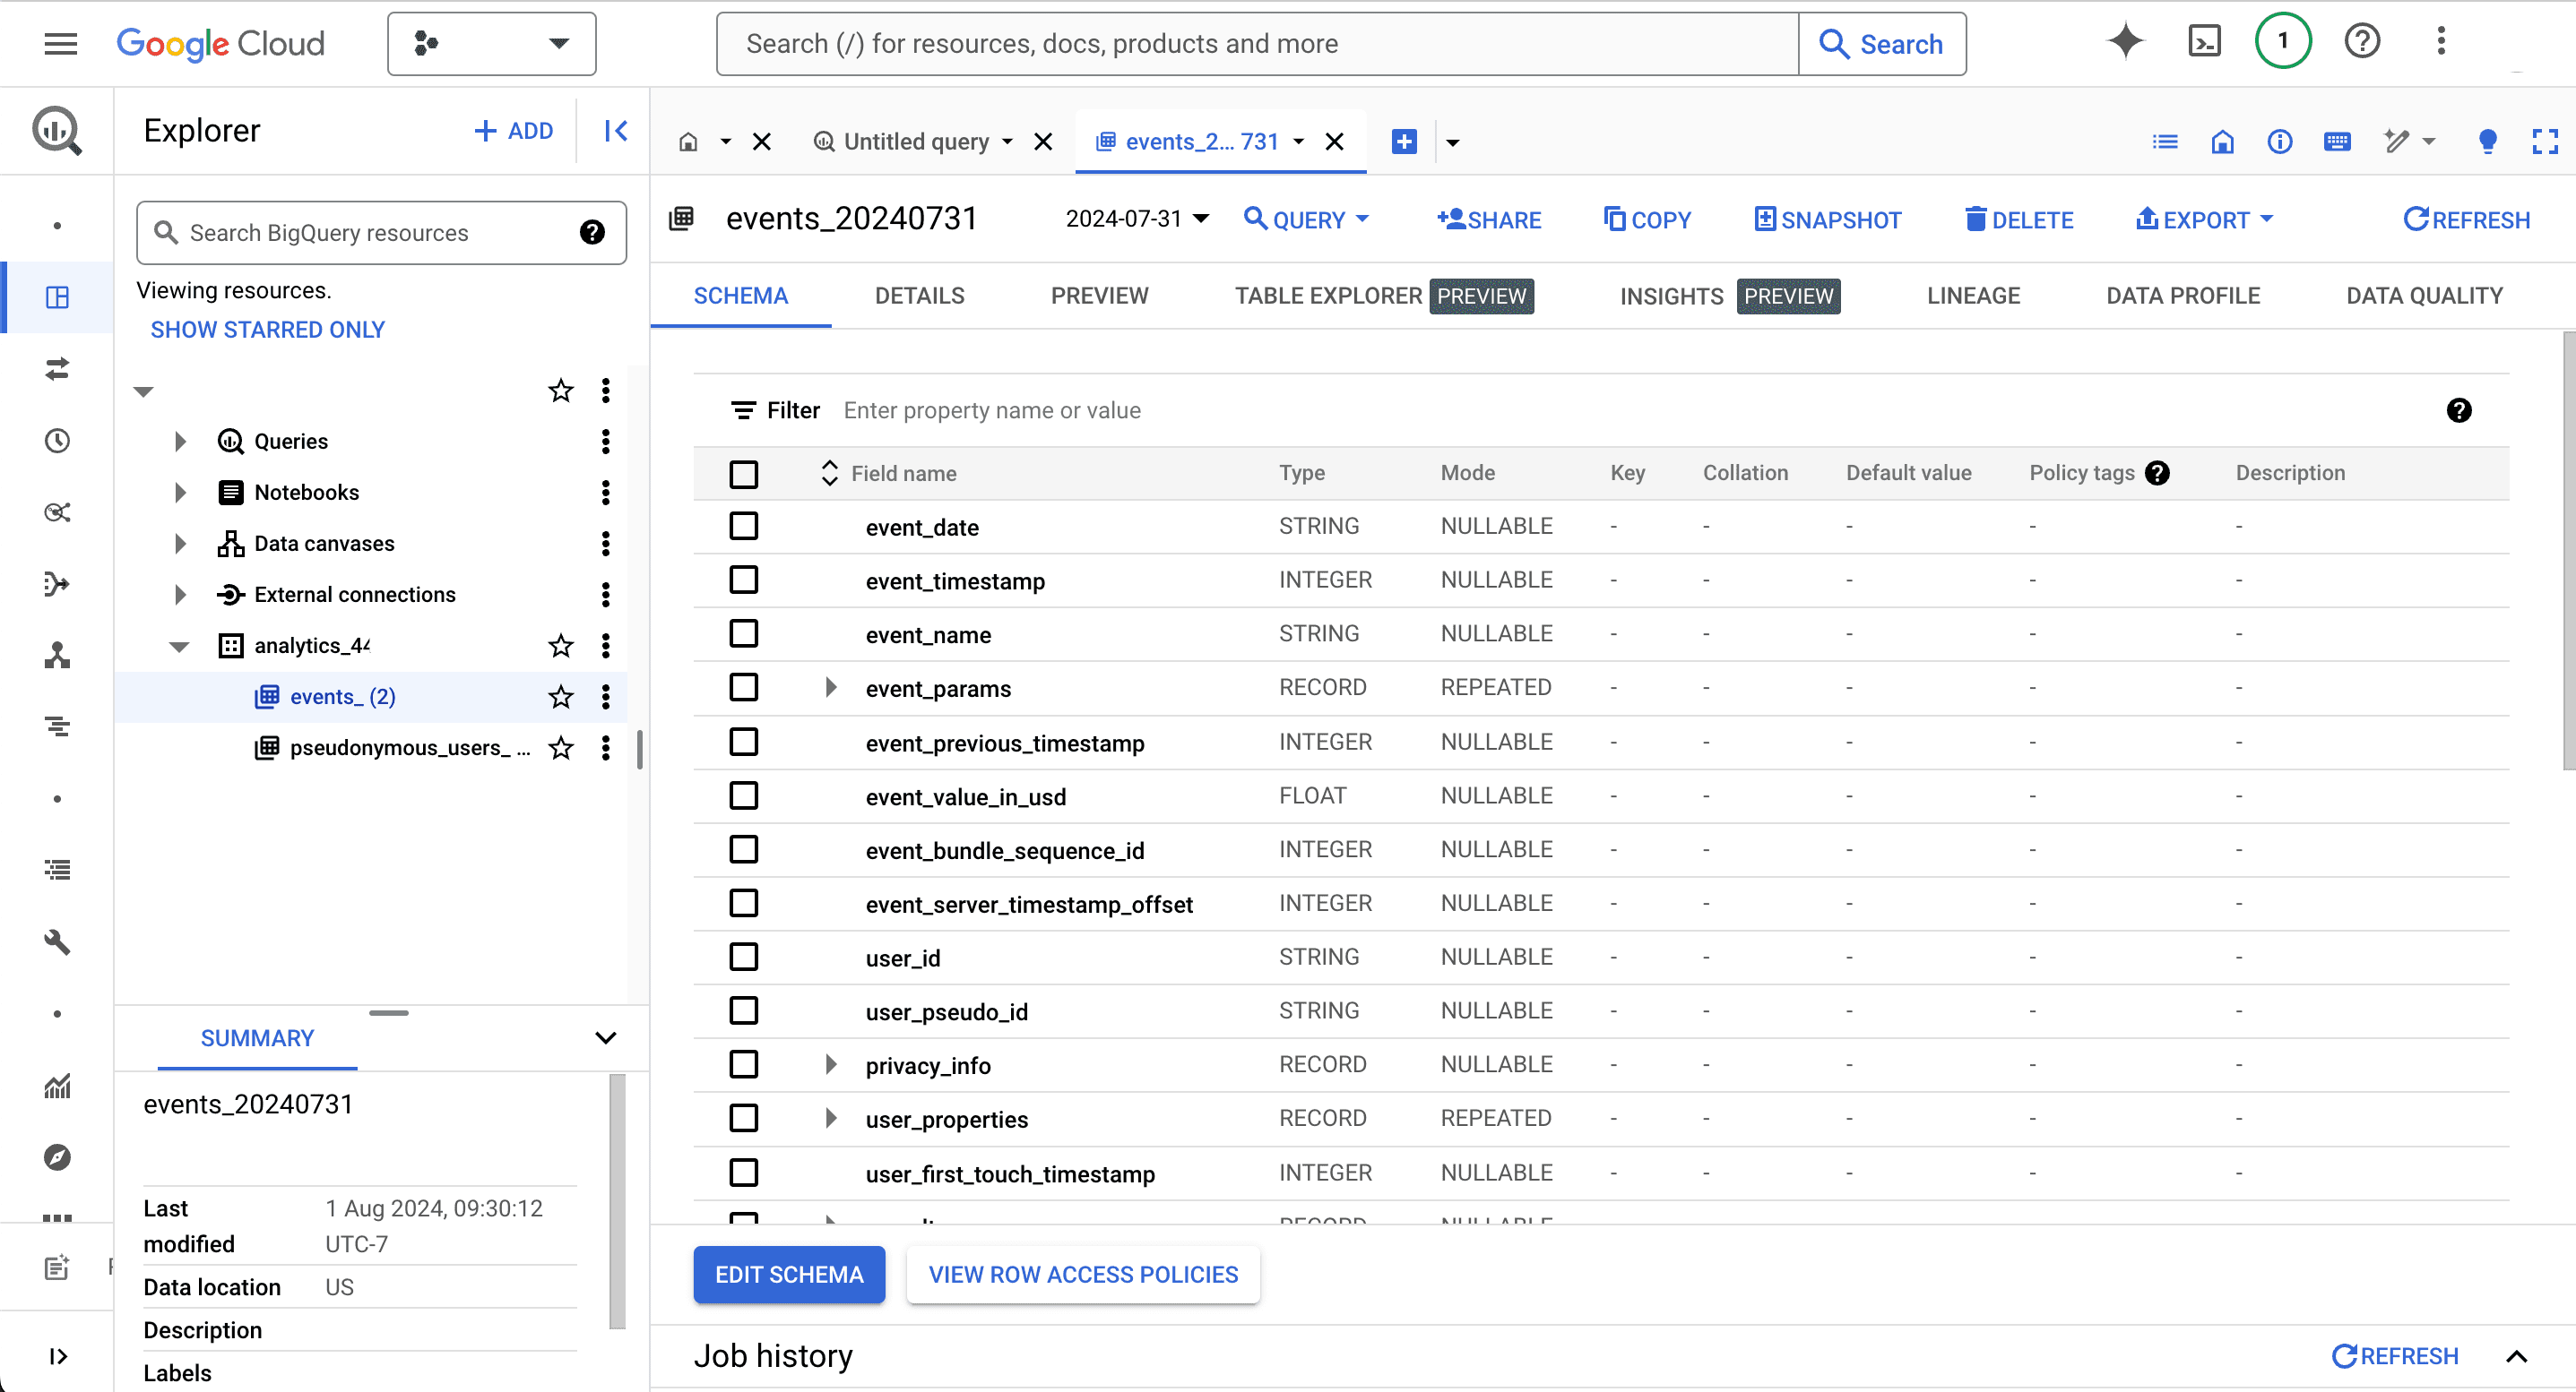The image size is (2576, 1392).
Task: Click the Policy tags help icon
Action: [x=2158, y=473]
